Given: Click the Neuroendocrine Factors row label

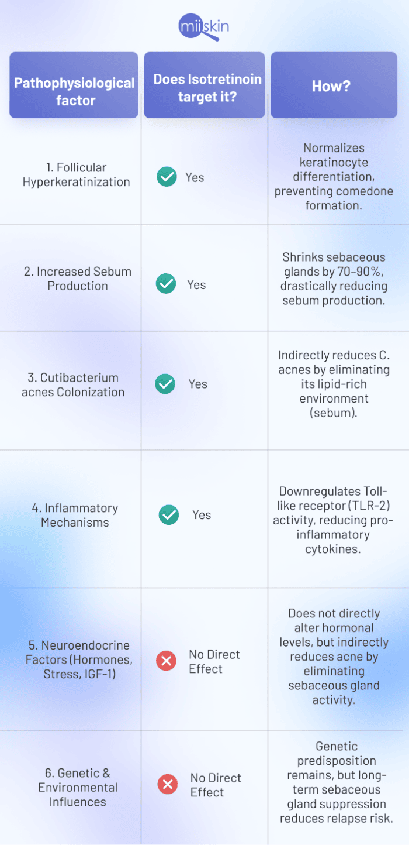Looking at the screenshot, I should (x=79, y=659).
